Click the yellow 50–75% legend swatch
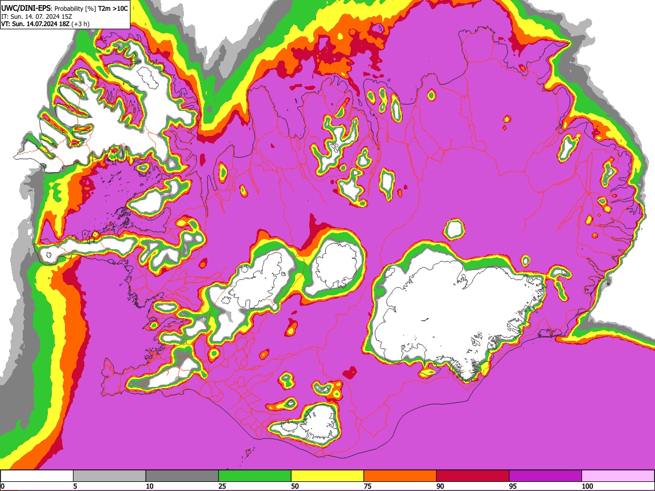Image resolution: width=655 pixels, height=491 pixels. coord(327,476)
